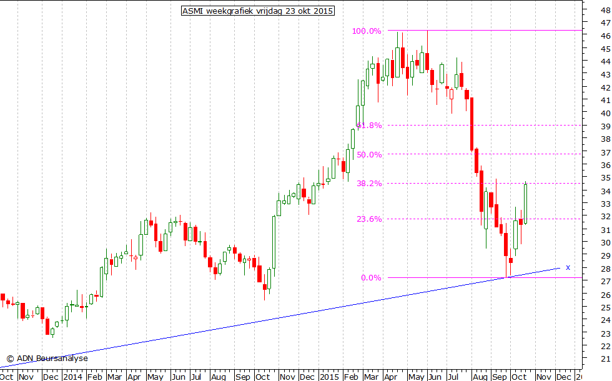Click the 0.0% Fibonacci label

[371, 278]
